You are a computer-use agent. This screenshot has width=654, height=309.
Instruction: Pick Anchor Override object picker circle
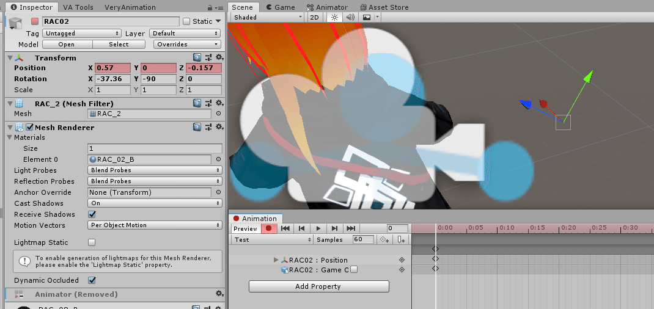click(x=218, y=192)
